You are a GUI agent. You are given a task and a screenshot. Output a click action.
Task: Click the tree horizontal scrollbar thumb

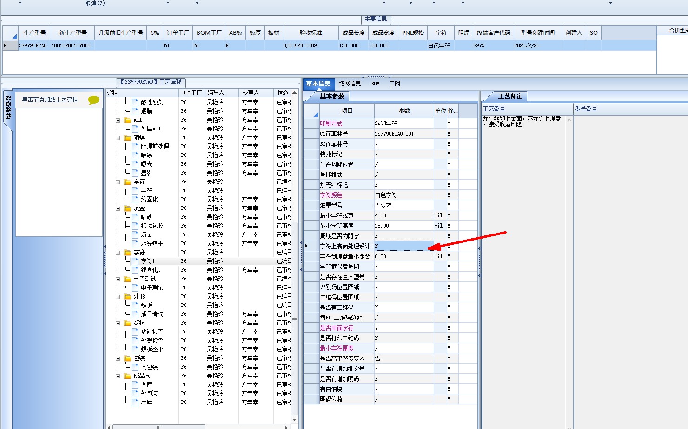tap(159, 427)
